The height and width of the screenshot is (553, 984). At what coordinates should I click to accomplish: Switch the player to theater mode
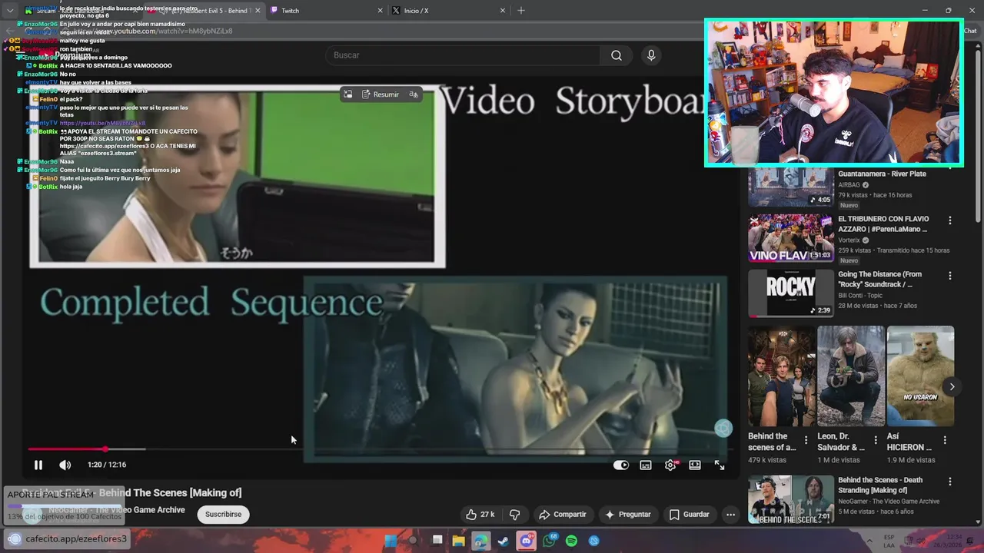(x=695, y=465)
